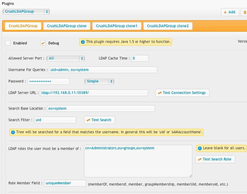Click the LDAP roles textarea resize handle
Viewport: 247px width, 194px height.
(190, 176)
